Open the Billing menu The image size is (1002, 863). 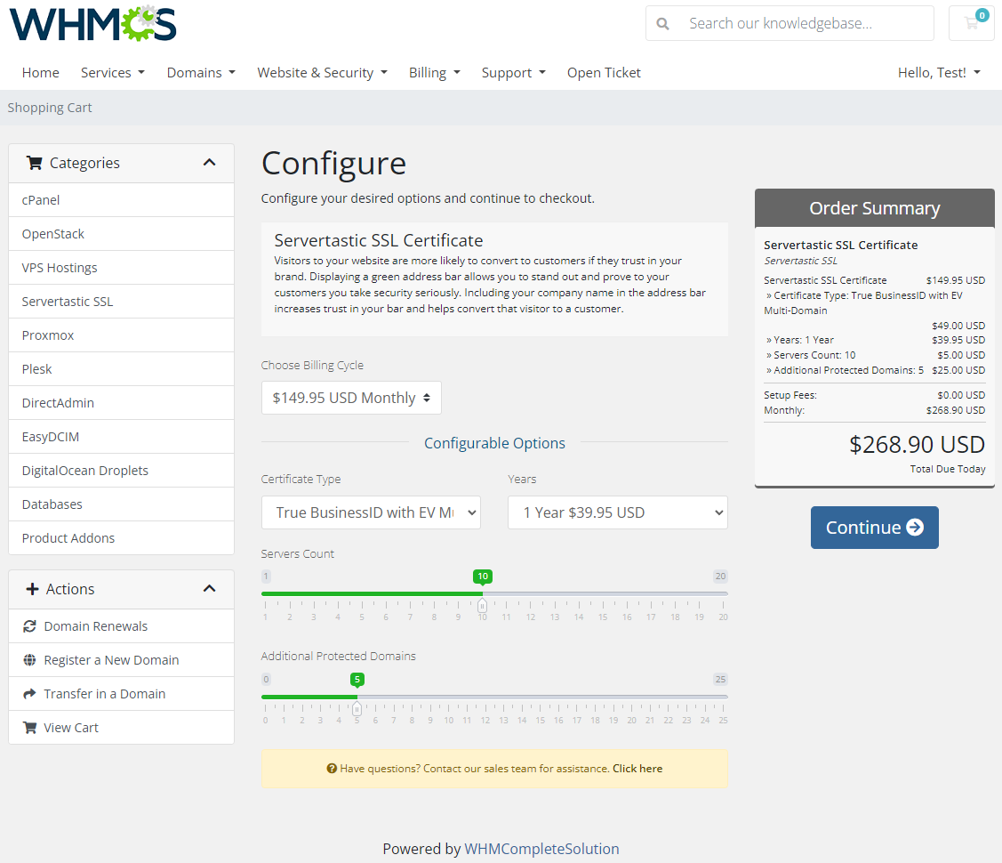435,73
